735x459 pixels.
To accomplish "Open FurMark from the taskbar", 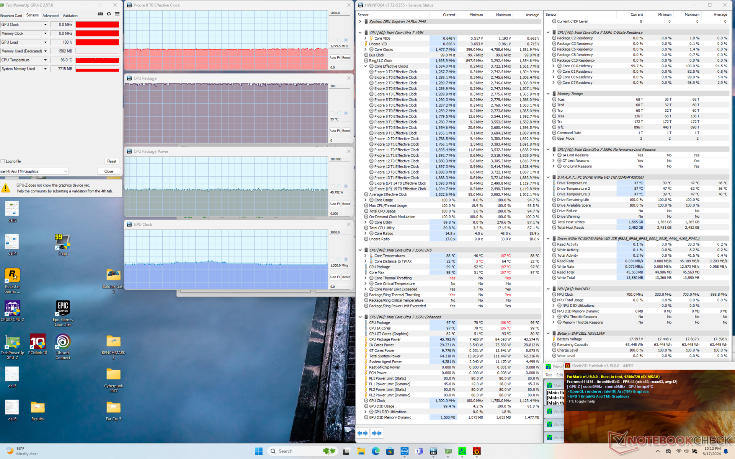I will pos(477,451).
